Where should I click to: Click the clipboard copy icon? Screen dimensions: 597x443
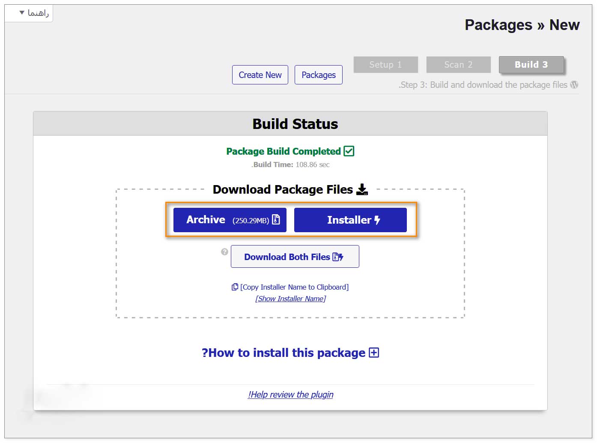click(x=235, y=287)
